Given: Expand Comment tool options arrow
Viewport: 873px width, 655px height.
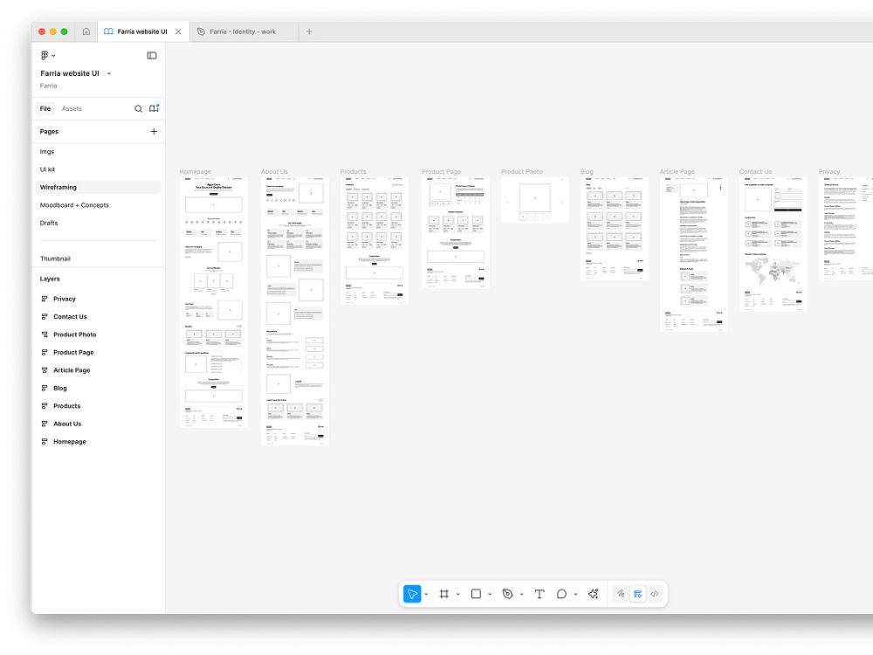Looking at the screenshot, I should click(x=575, y=594).
